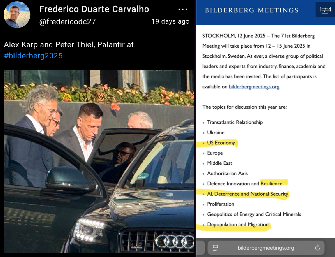Open the three-dots post options menu
The width and height of the screenshot is (335, 257).
183,9
